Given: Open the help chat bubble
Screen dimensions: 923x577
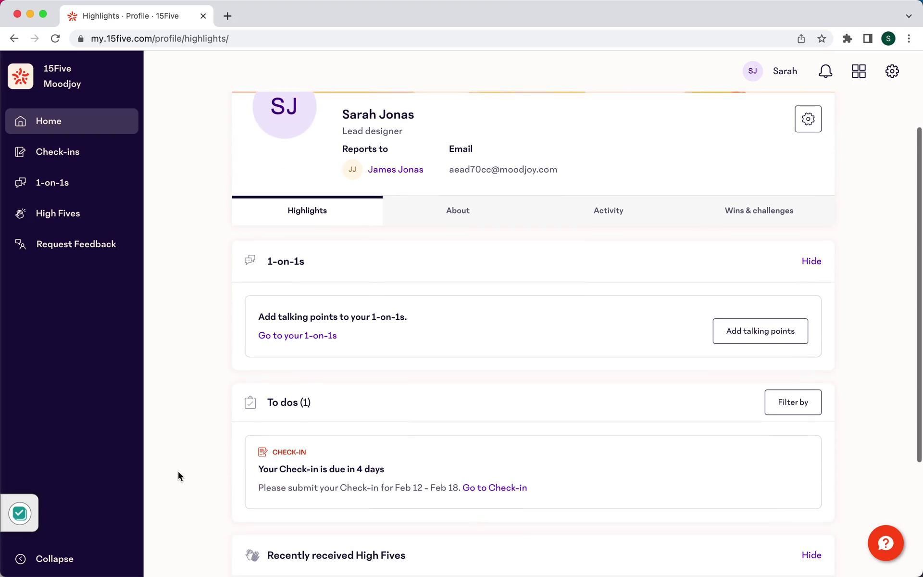Looking at the screenshot, I should (885, 543).
